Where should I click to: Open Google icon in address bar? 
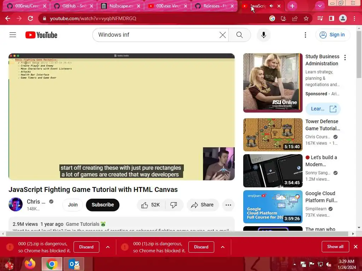point(272,18)
